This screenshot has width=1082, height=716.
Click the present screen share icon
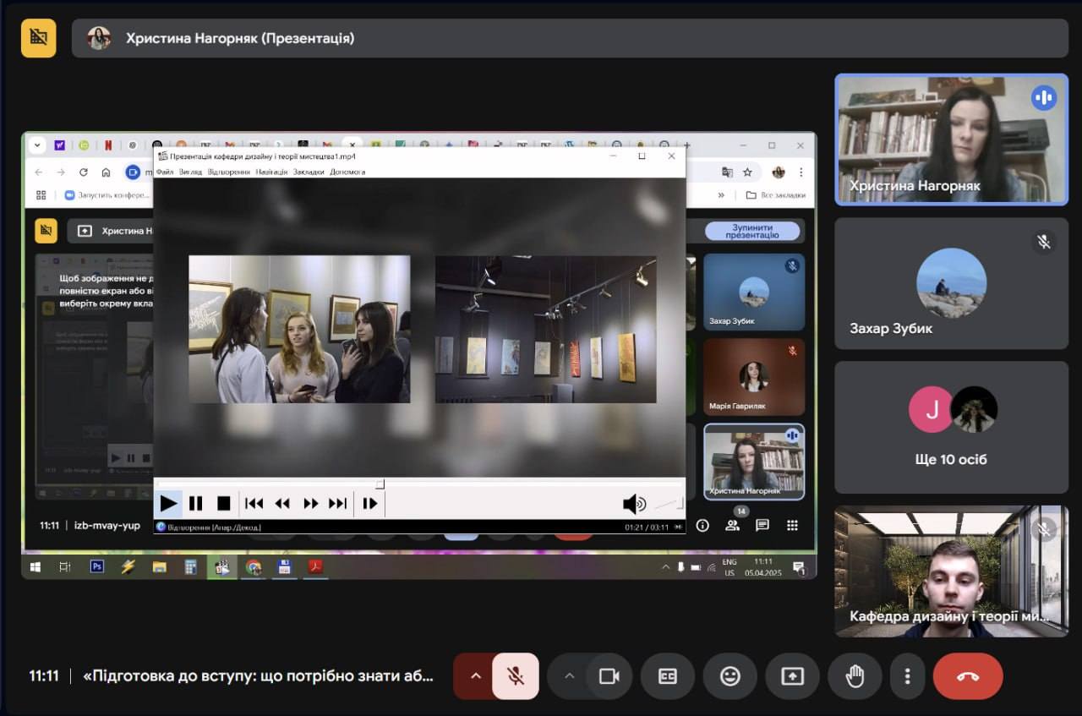792,676
